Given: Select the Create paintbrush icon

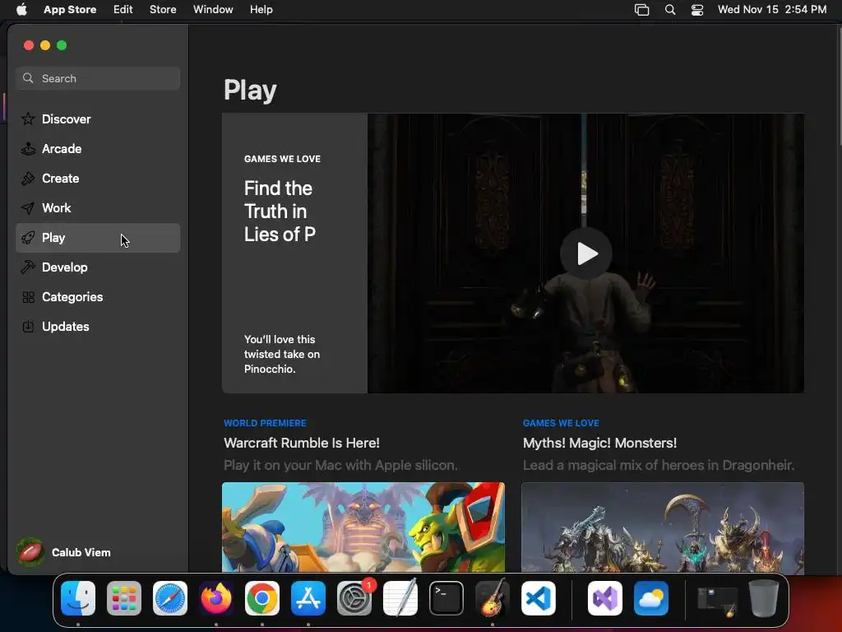Looking at the screenshot, I should [x=28, y=179].
